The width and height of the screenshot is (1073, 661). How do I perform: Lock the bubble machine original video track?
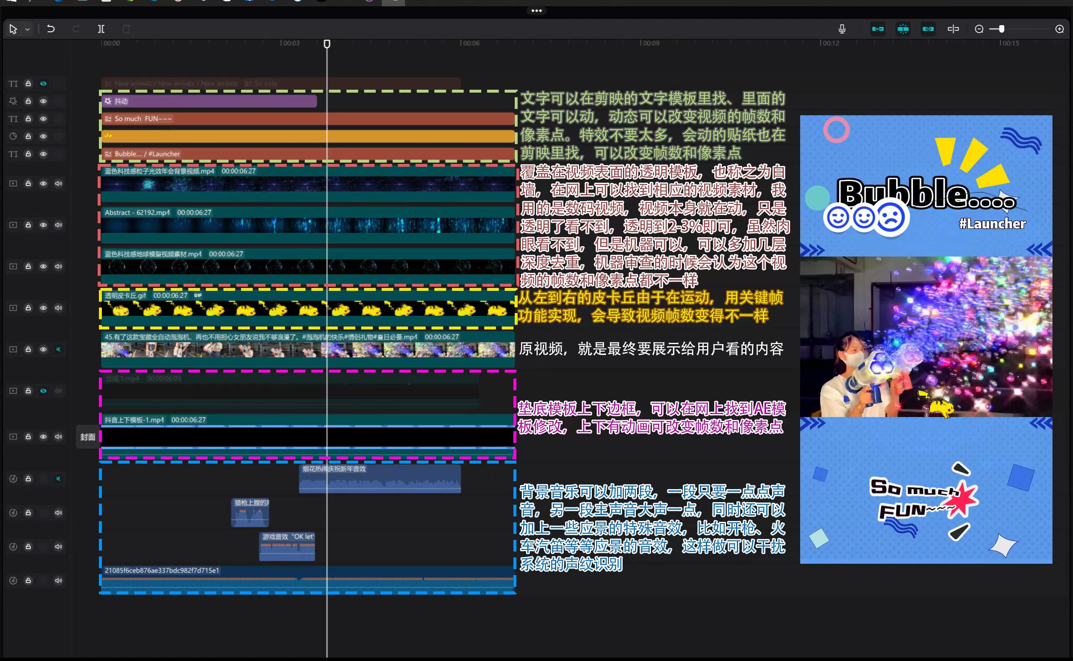[x=28, y=349]
